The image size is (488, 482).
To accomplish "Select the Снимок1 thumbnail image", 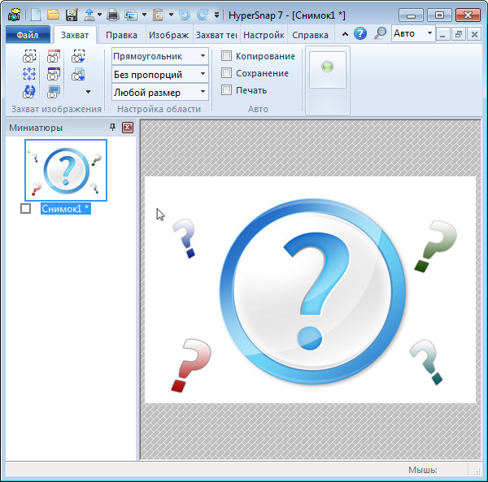I will point(66,170).
